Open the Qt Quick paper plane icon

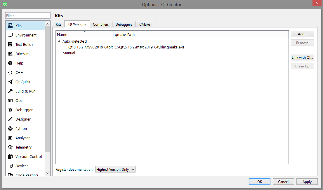coord(10,82)
